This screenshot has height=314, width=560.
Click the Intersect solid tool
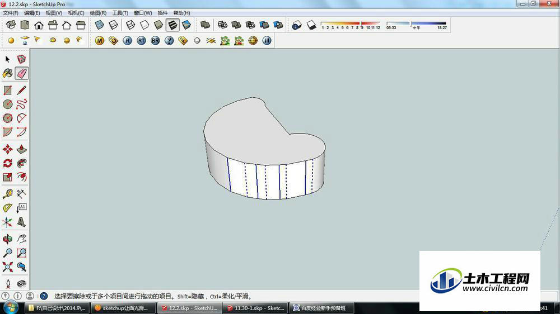click(222, 25)
